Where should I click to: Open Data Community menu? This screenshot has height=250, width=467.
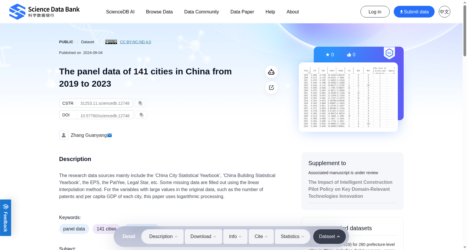[x=202, y=12]
